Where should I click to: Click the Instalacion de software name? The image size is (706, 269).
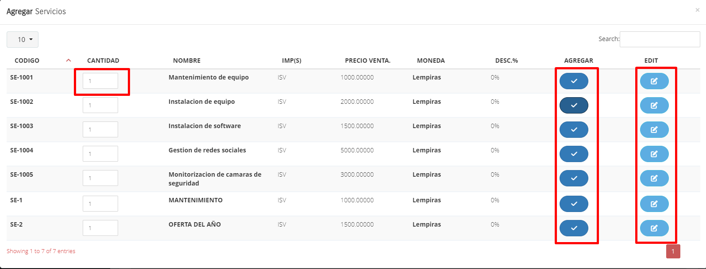[x=205, y=126]
